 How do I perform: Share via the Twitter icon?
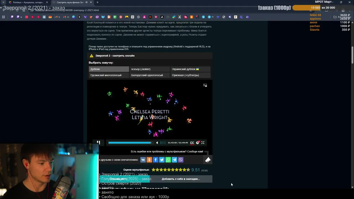click(x=162, y=160)
